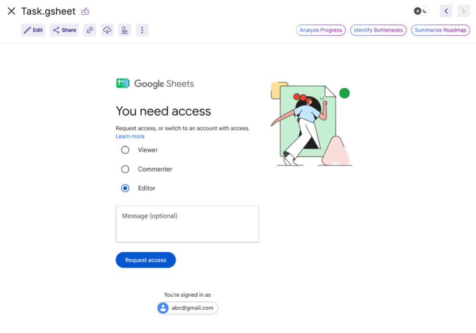Screen dimensions: 476x333
Task: Click into the Message (optional) text box
Action: [x=187, y=224]
